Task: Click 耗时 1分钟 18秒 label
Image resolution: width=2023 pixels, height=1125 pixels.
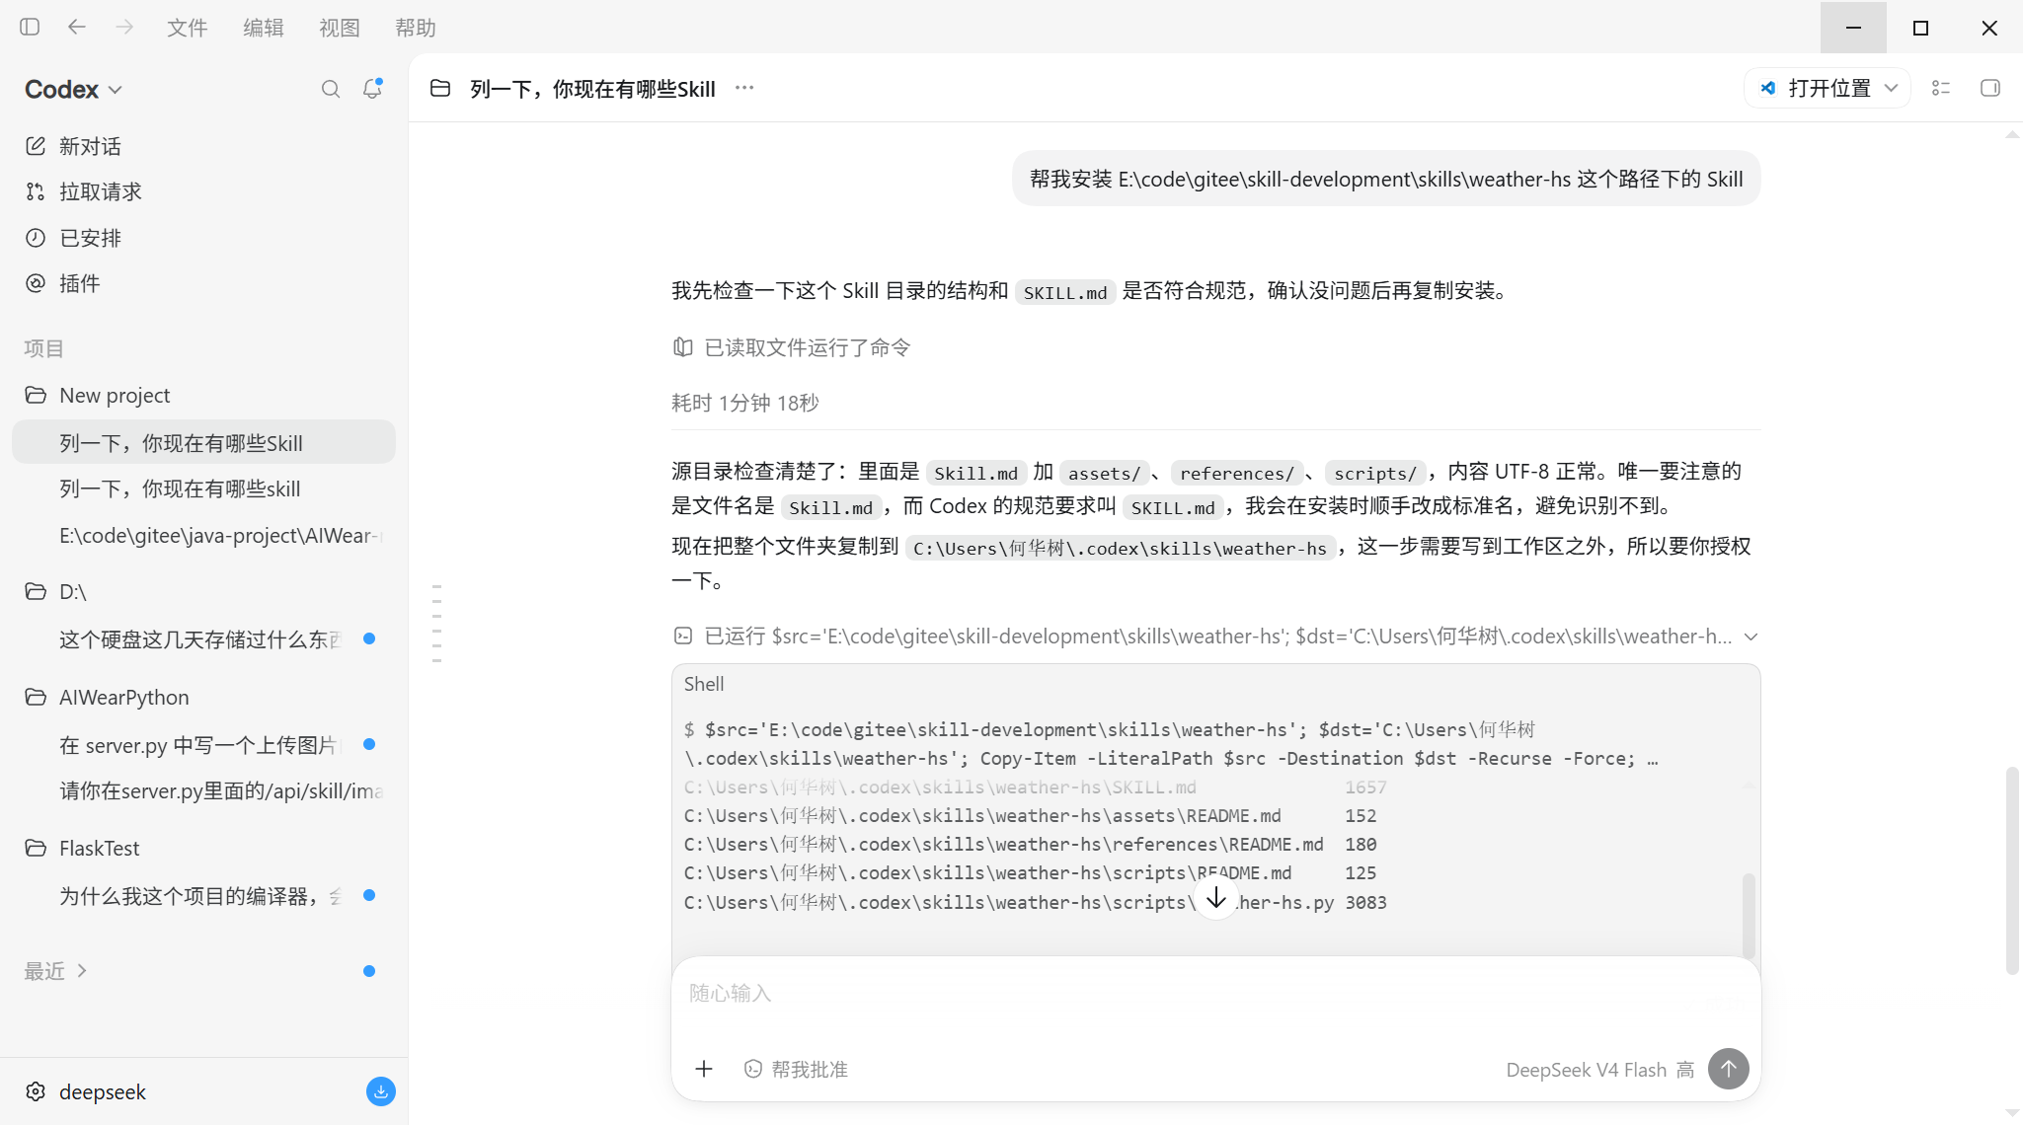Action: click(745, 403)
